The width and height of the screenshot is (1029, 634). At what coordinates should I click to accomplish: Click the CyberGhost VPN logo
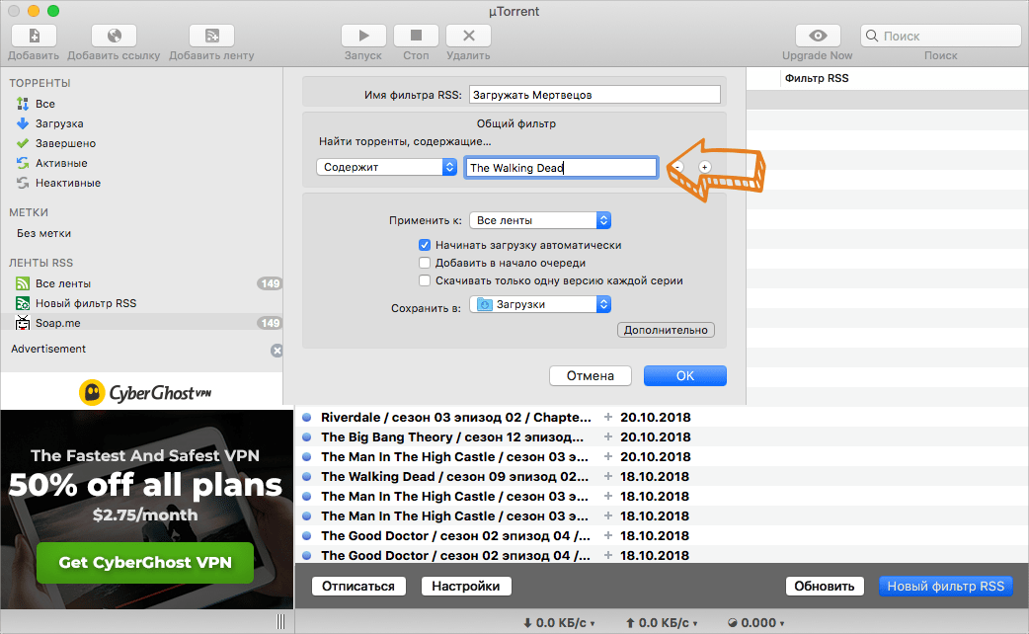point(145,392)
